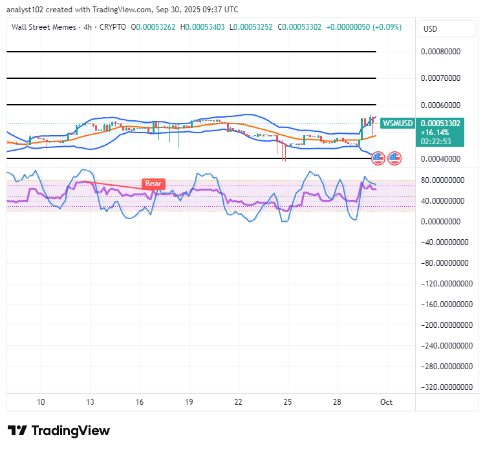Click the current price 0.00053302 label

[440, 123]
